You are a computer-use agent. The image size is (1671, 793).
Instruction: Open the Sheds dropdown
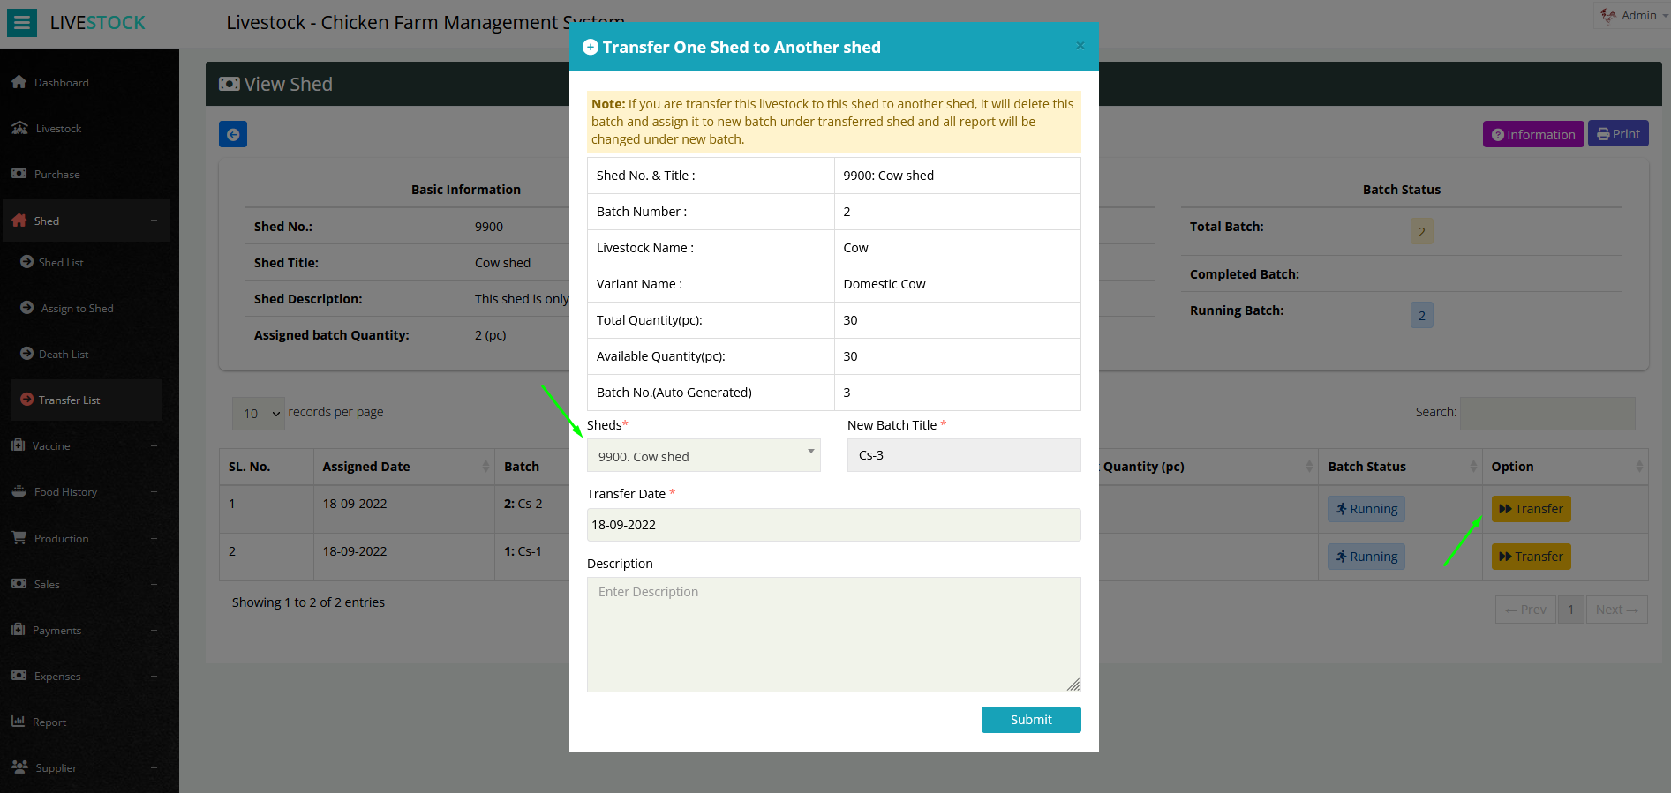pos(704,456)
